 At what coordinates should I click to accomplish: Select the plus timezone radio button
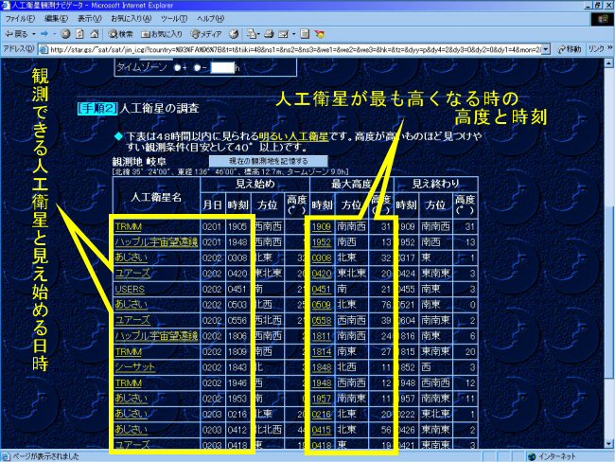pos(177,67)
